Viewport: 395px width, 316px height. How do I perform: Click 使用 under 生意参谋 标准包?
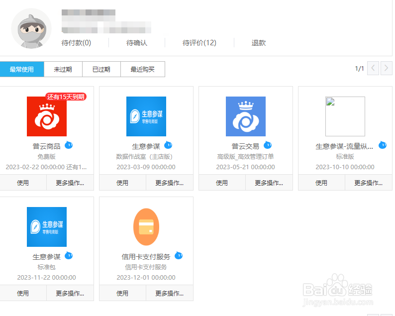pos(23,293)
